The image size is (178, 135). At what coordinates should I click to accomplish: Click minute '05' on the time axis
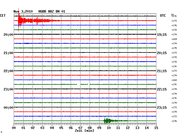(x=61, y=128)
